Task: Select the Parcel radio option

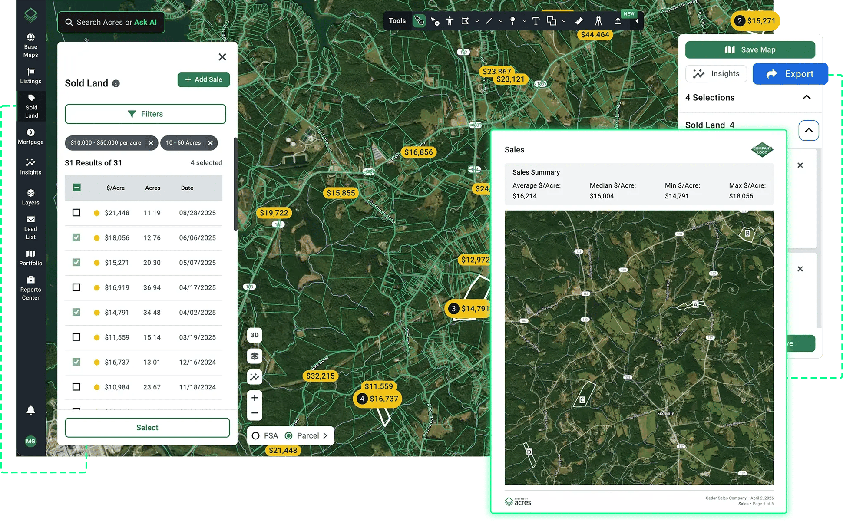Action: pyautogui.click(x=288, y=436)
